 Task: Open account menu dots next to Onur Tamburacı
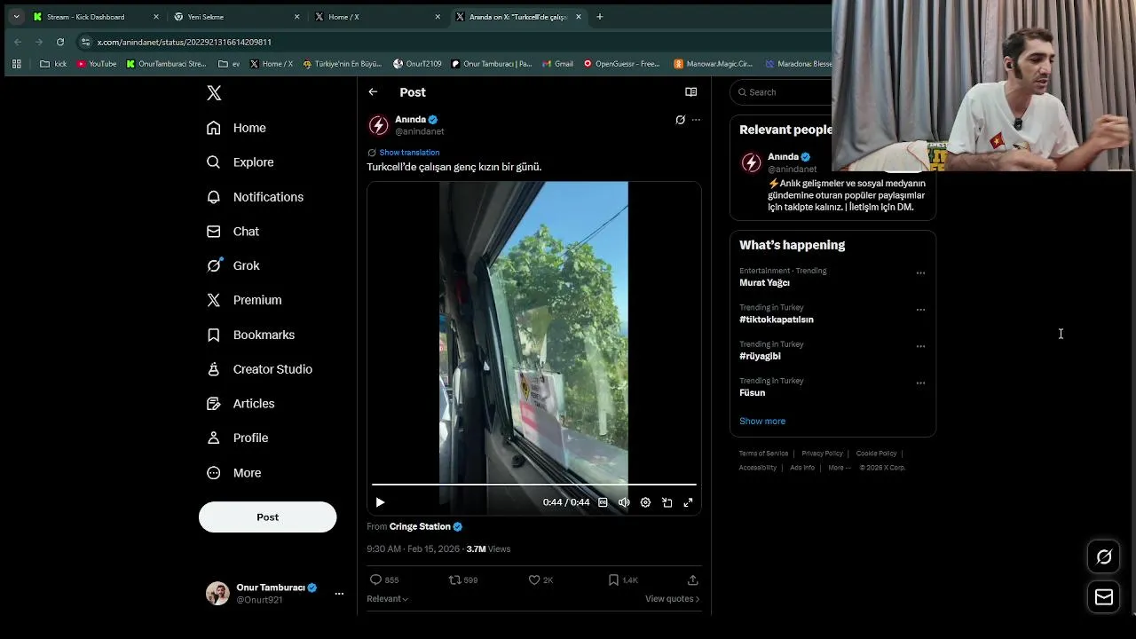339,594
